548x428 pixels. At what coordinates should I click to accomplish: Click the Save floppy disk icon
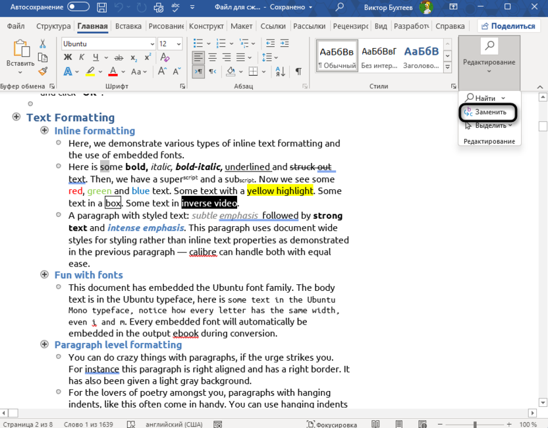[x=103, y=7]
